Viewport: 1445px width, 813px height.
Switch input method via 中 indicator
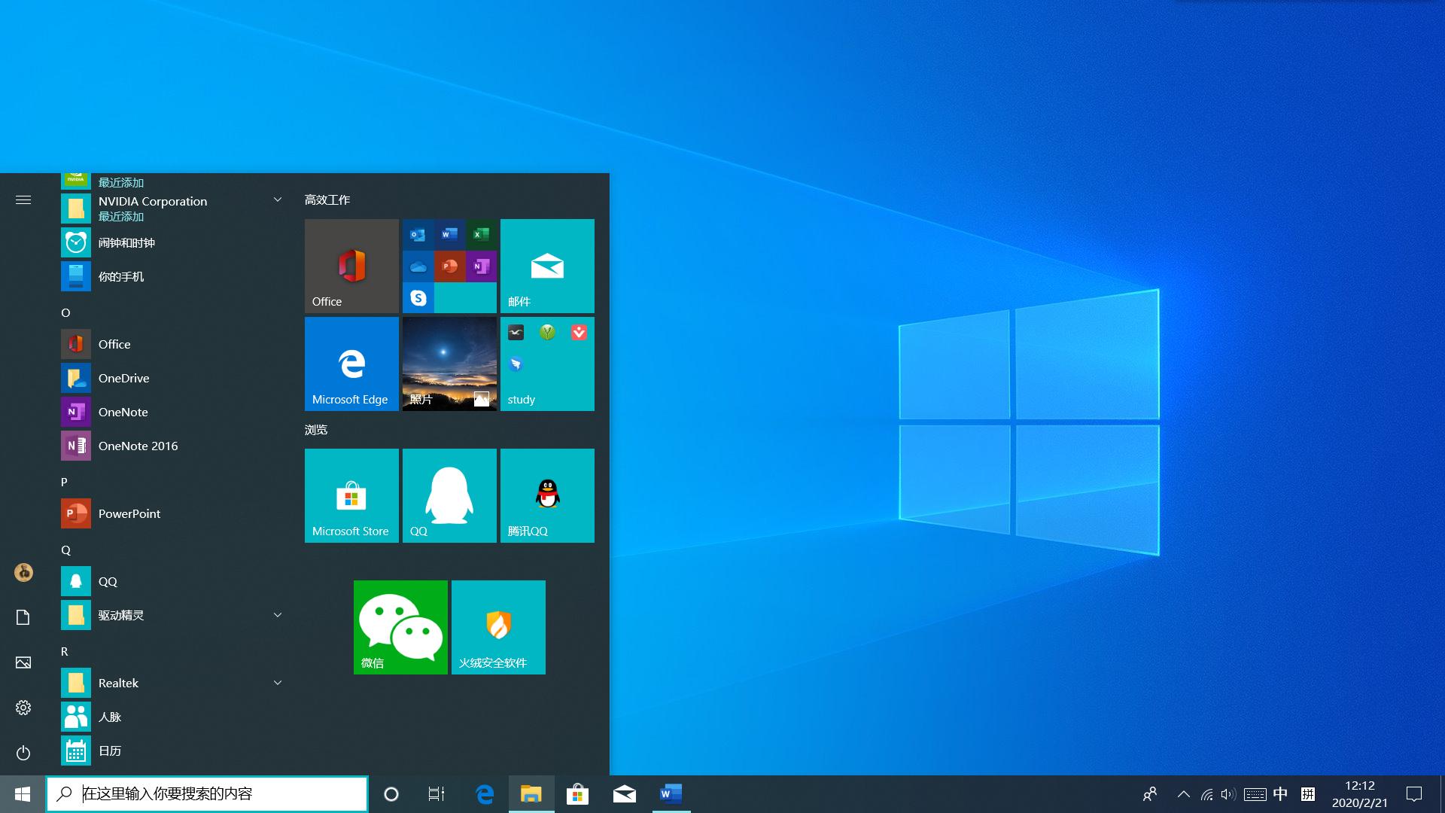[x=1279, y=793]
